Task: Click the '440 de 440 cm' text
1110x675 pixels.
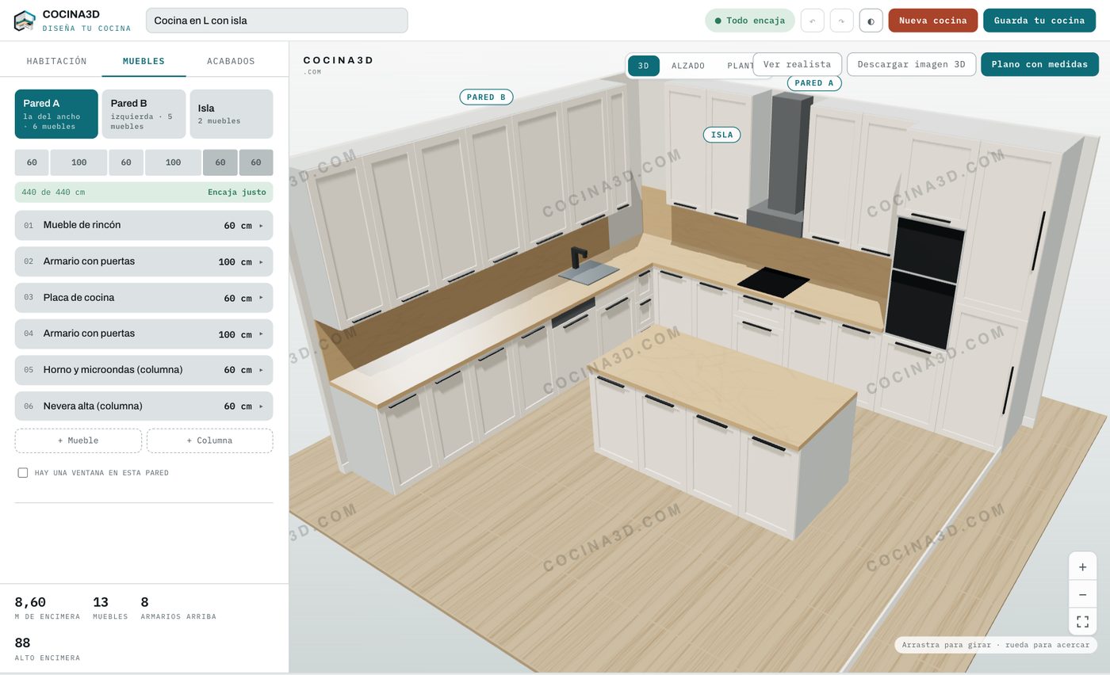Action: click(53, 193)
